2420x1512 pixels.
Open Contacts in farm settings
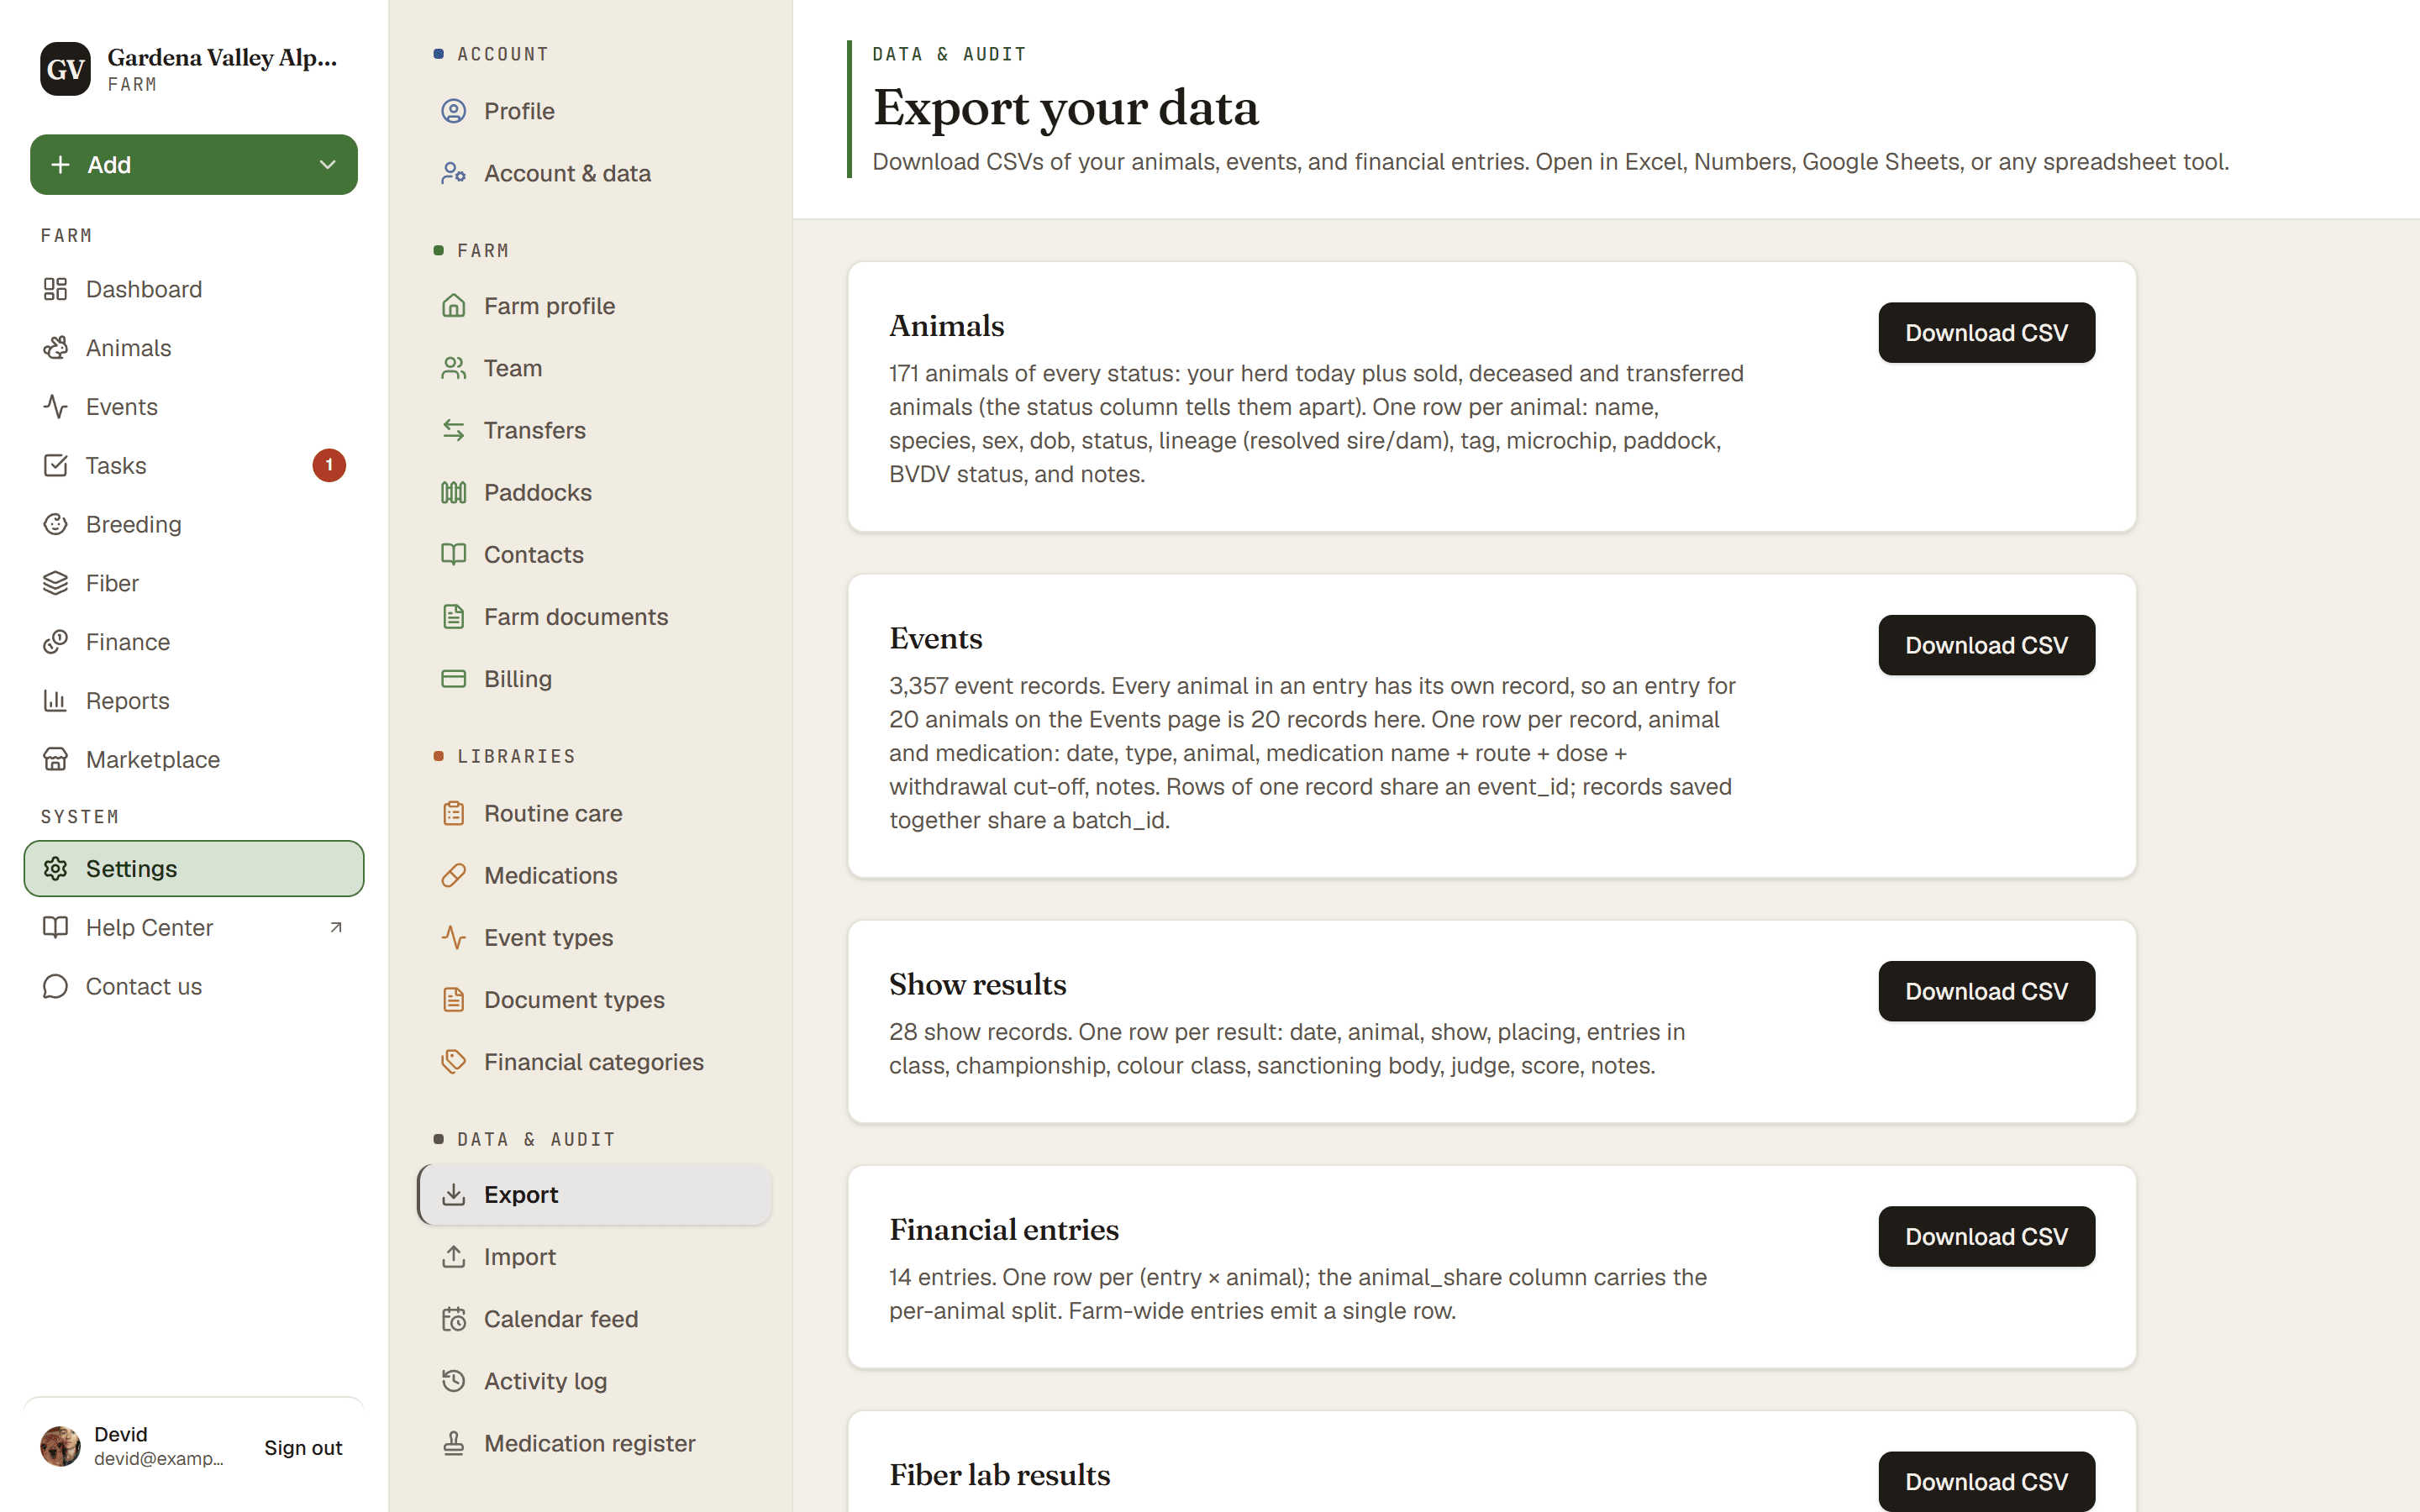[x=595, y=554]
